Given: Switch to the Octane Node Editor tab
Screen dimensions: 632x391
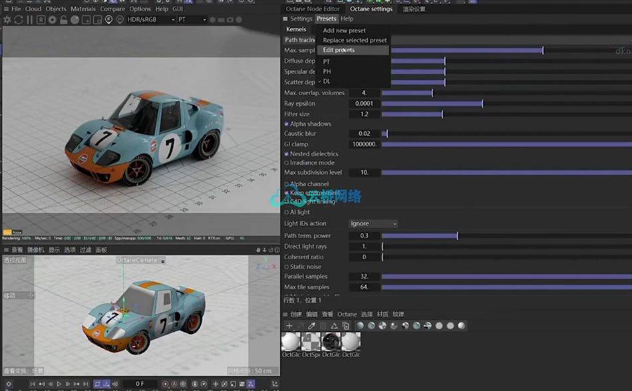Looking at the screenshot, I should click(x=313, y=9).
